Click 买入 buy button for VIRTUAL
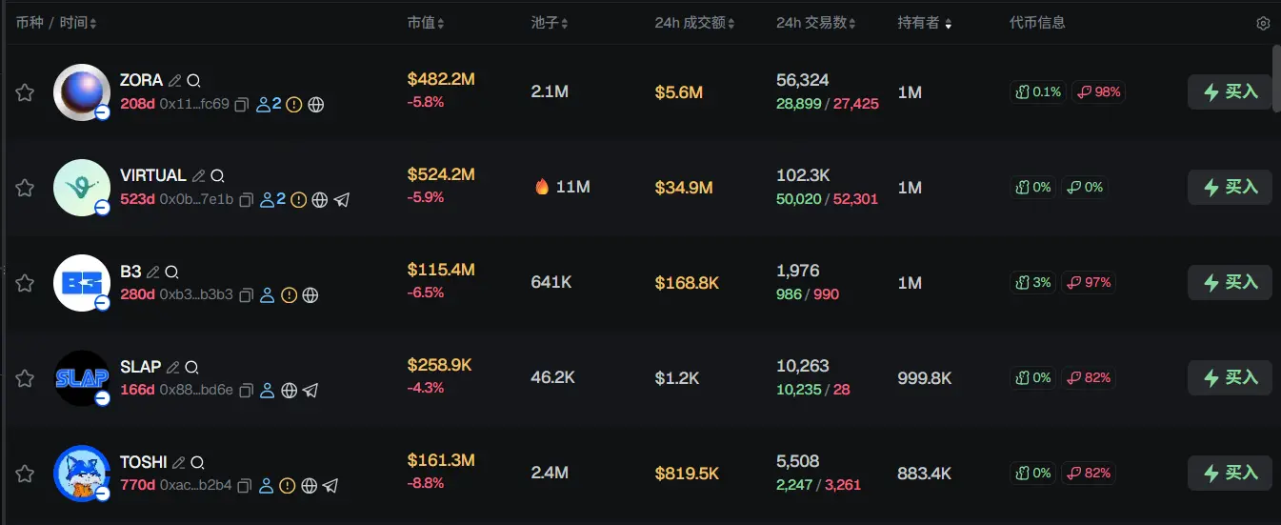1281x525 pixels. 1230,188
